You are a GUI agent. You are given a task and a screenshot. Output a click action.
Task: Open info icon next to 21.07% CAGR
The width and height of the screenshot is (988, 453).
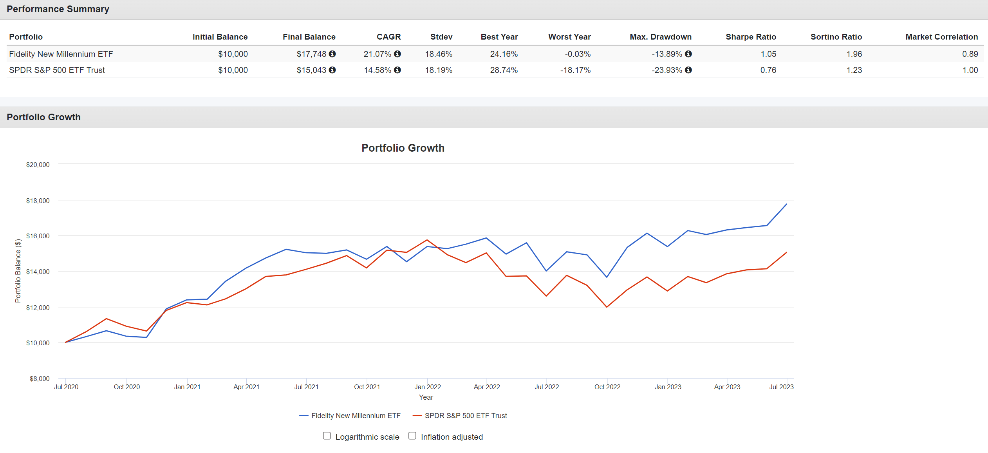pyautogui.click(x=397, y=54)
